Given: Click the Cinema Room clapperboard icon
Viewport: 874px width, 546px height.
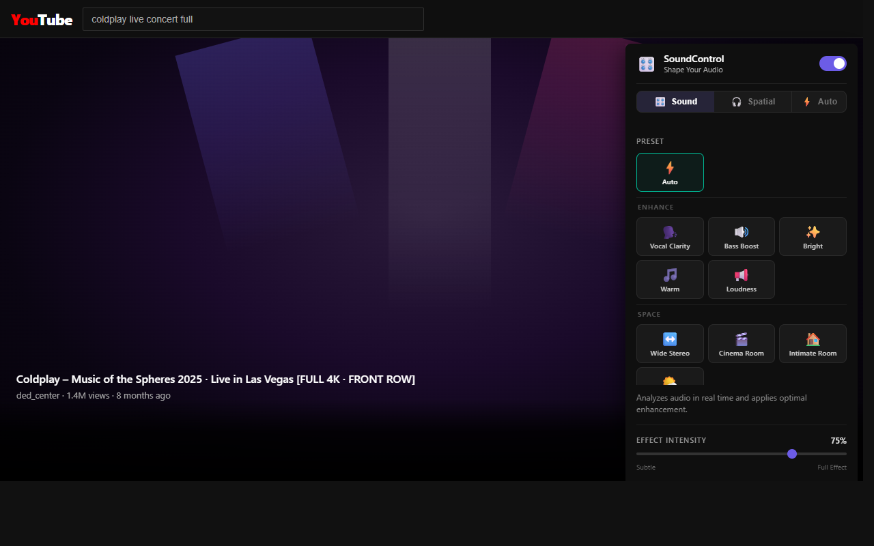Looking at the screenshot, I should [x=742, y=339].
